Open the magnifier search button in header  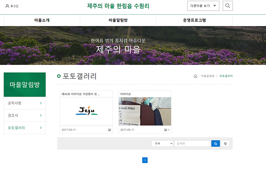tap(228, 6)
